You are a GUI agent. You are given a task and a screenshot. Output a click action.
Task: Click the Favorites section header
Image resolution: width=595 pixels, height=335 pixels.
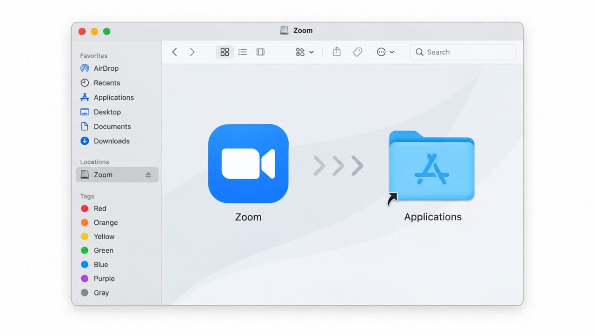(x=93, y=56)
